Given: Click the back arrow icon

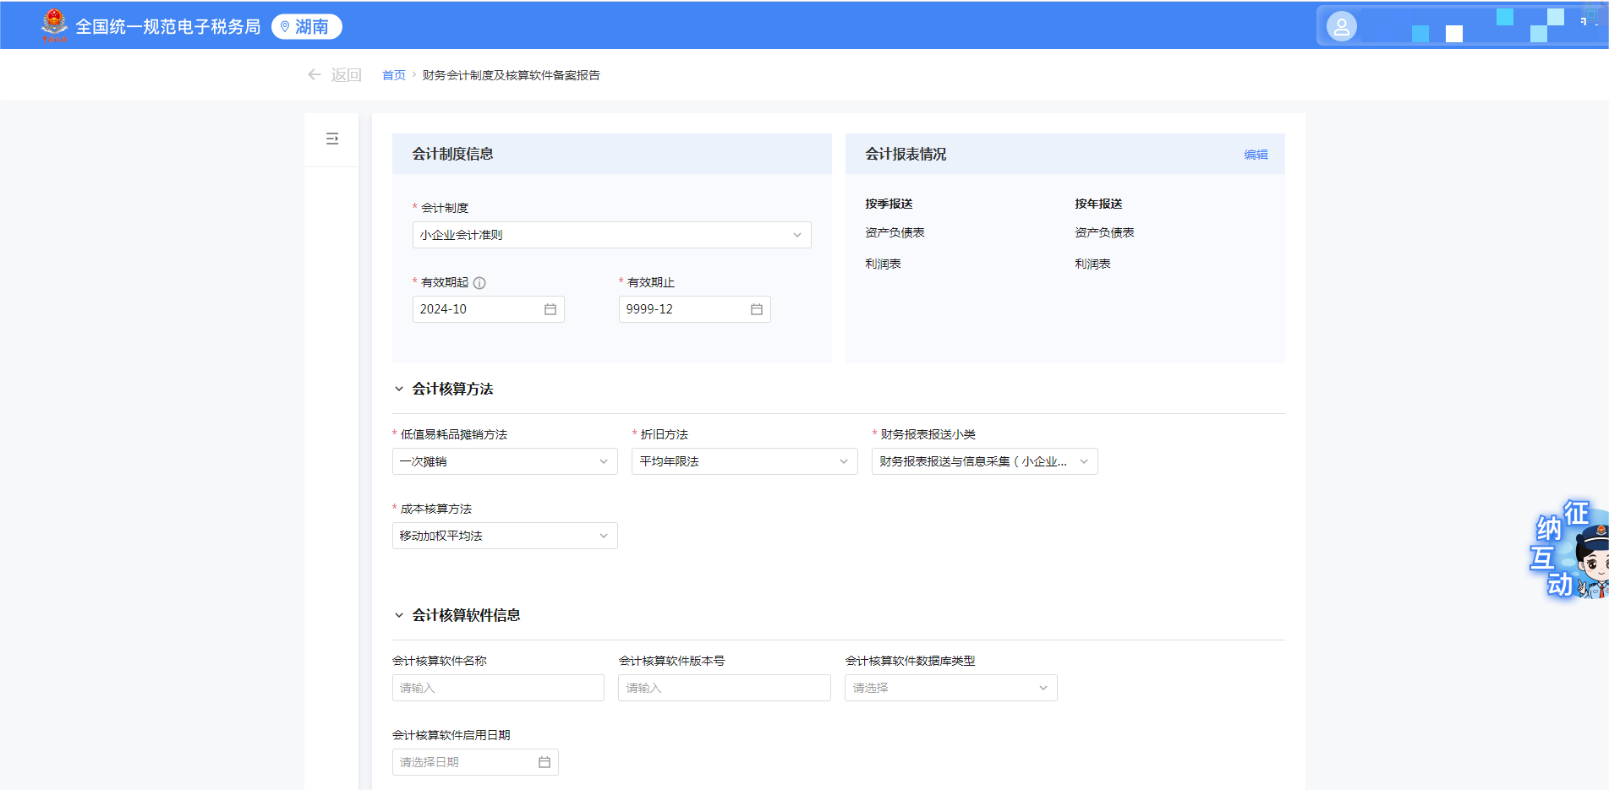Looking at the screenshot, I should pyautogui.click(x=315, y=75).
